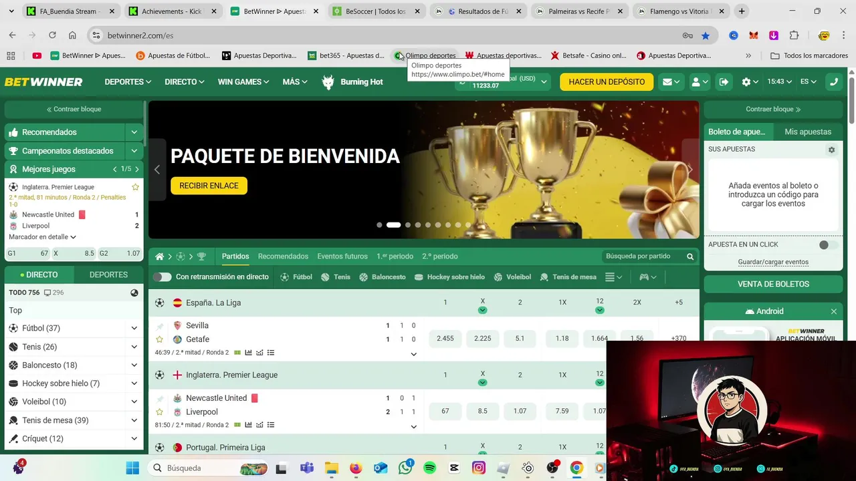Expand the Sevilla vs Getafe match chevron
Screen dimensions: 856x481
click(x=413, y=354)
